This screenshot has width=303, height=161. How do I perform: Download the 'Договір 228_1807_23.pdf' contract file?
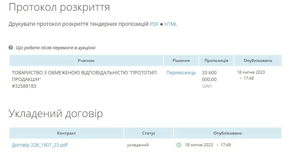(x=40, y=145)
